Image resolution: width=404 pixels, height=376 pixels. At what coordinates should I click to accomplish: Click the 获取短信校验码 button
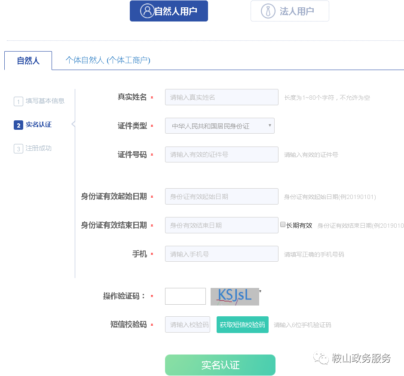click(242, 324)
